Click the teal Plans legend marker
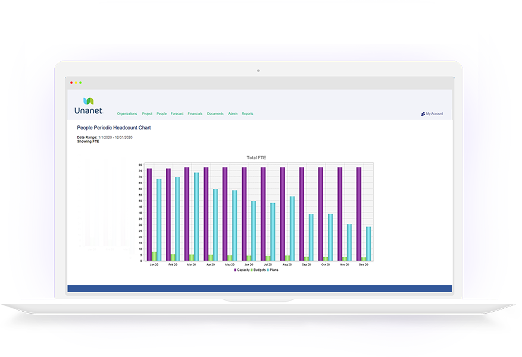This screenshot has width=522, height=357. point(267,269)
